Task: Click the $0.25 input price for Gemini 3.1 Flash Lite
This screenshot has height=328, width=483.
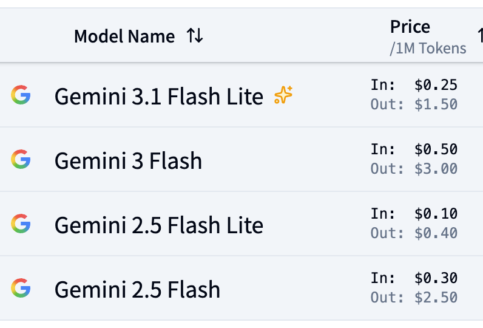Action: (436, 85)
